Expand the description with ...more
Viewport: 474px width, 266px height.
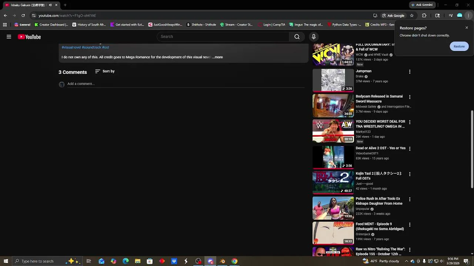click(x=217, y=57)
